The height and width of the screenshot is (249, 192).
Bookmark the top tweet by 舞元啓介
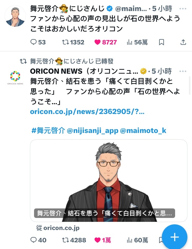(162, 42)
